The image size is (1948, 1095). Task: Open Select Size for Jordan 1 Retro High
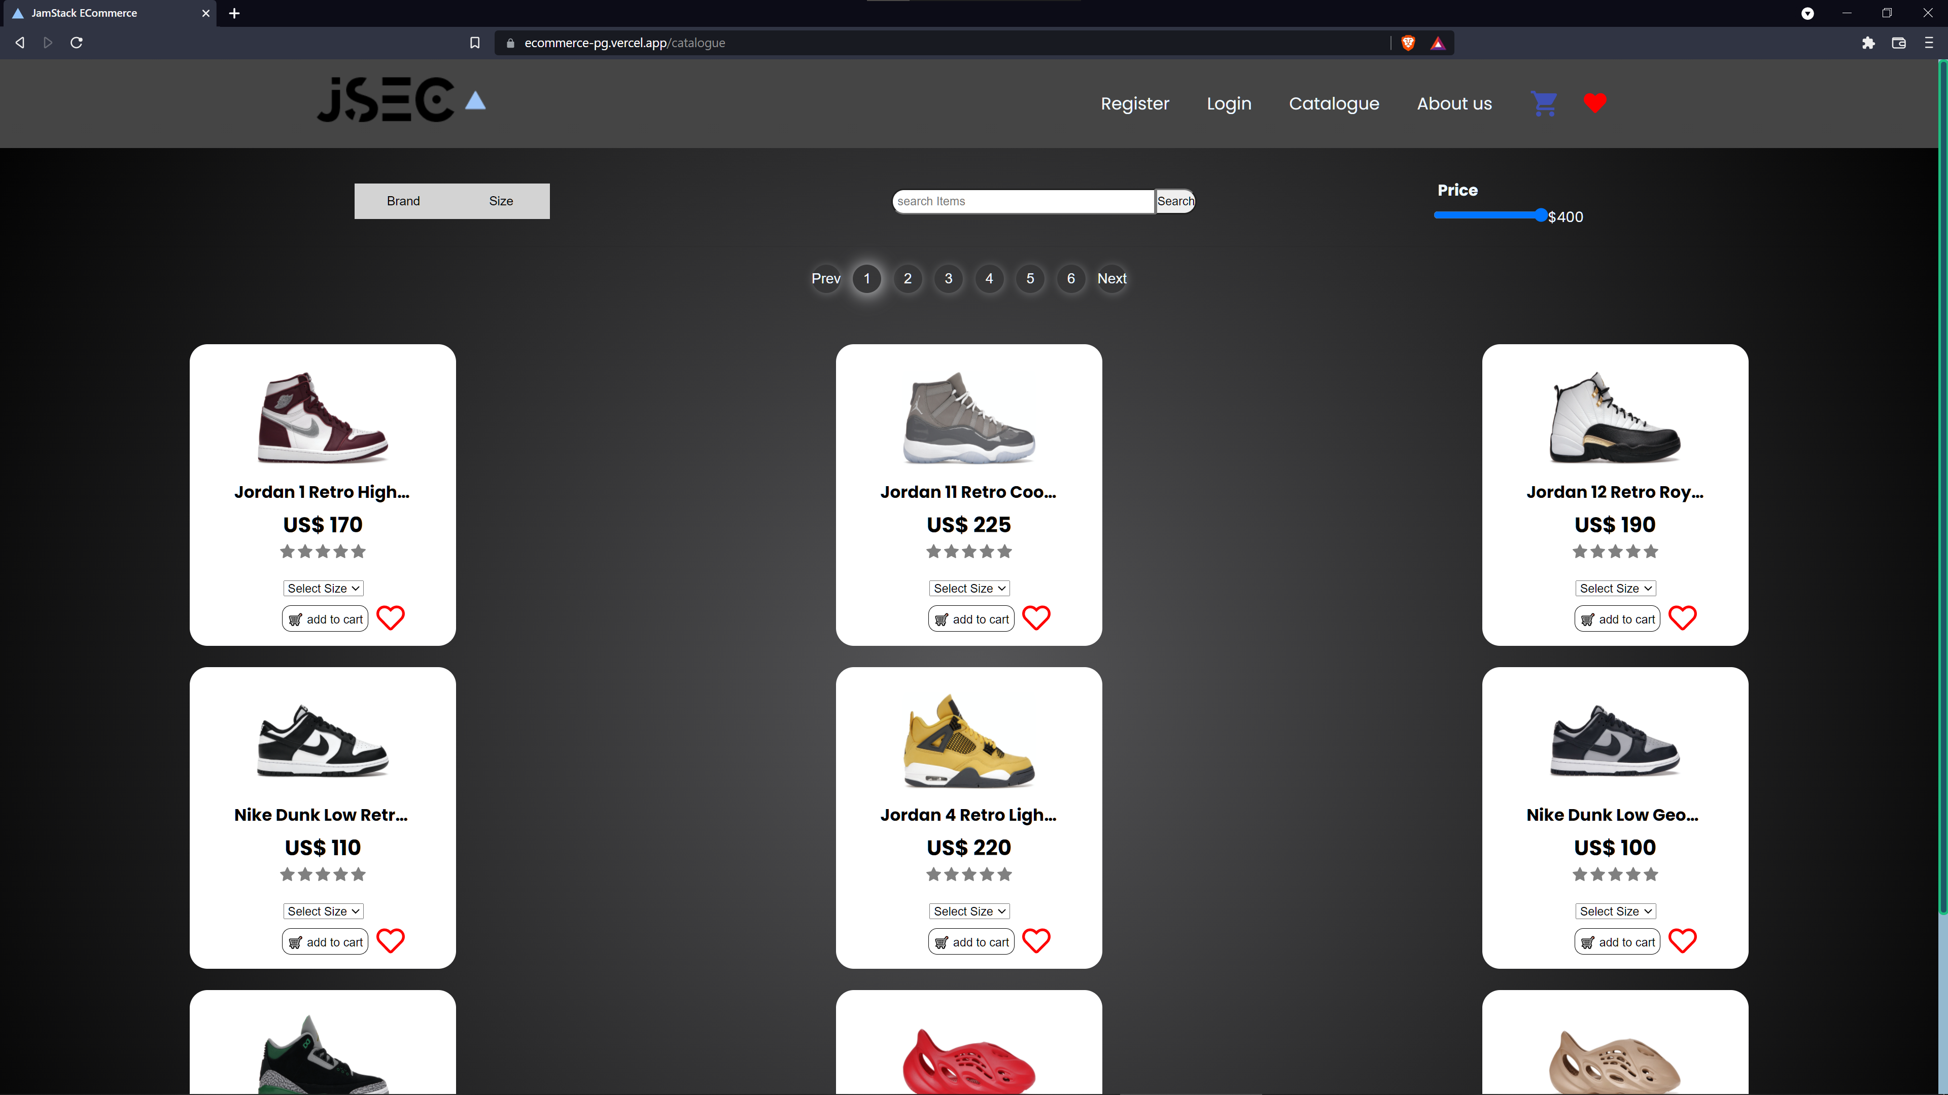click(323, 588)
